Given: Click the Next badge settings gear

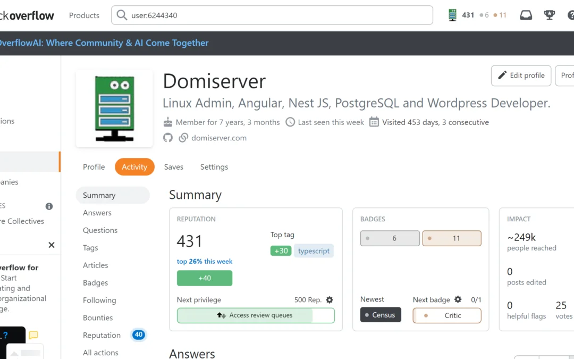Looking at the screenshot, I should coord(458,299).
